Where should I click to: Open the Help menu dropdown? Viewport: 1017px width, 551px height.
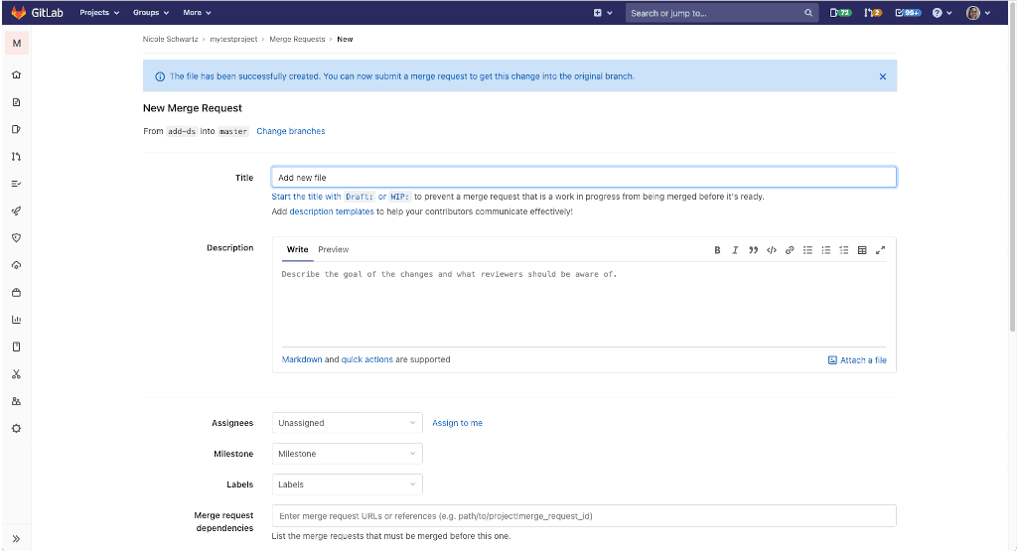[942, 12]
